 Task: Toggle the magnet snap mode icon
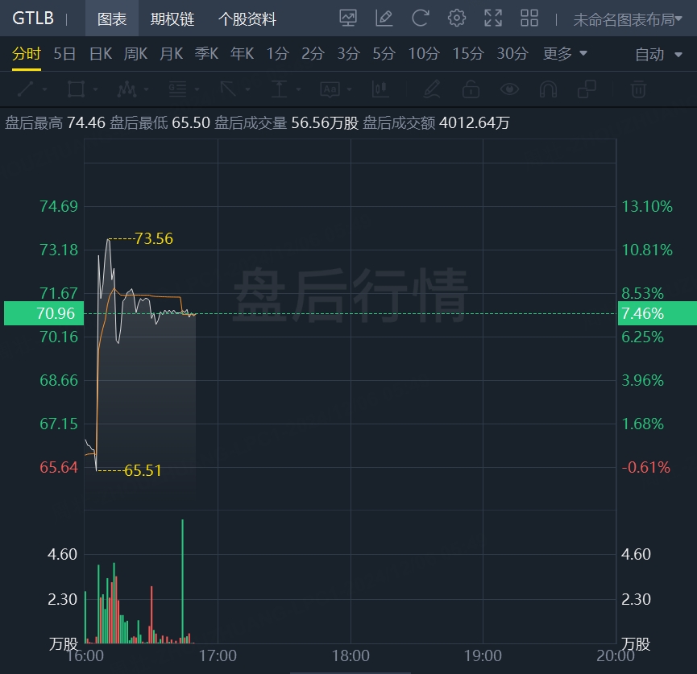coord(548,89)
